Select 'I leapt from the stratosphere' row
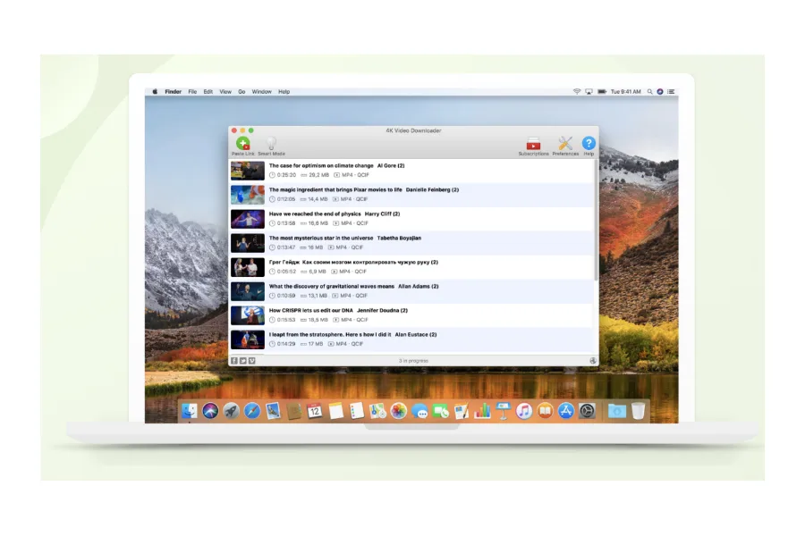This screenshot has width=805, height=536. 411,339
